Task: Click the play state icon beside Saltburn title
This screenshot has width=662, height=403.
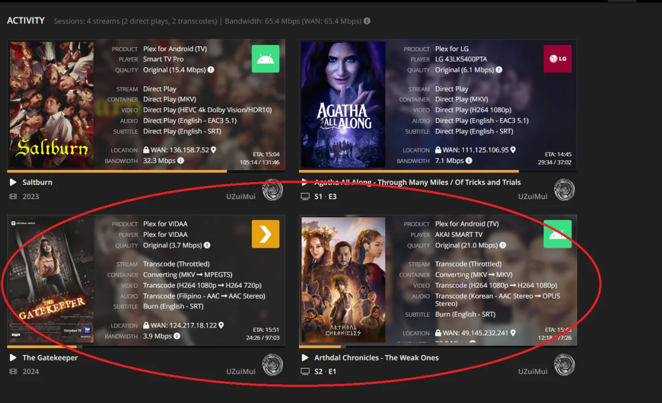Action: (x=13, y=182)
